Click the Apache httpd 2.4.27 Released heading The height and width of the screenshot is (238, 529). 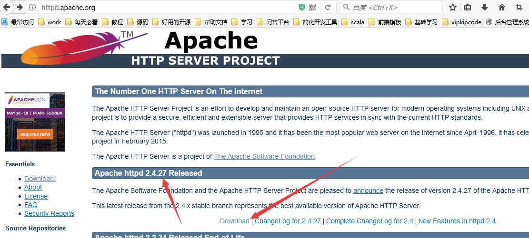coord(149,173)
